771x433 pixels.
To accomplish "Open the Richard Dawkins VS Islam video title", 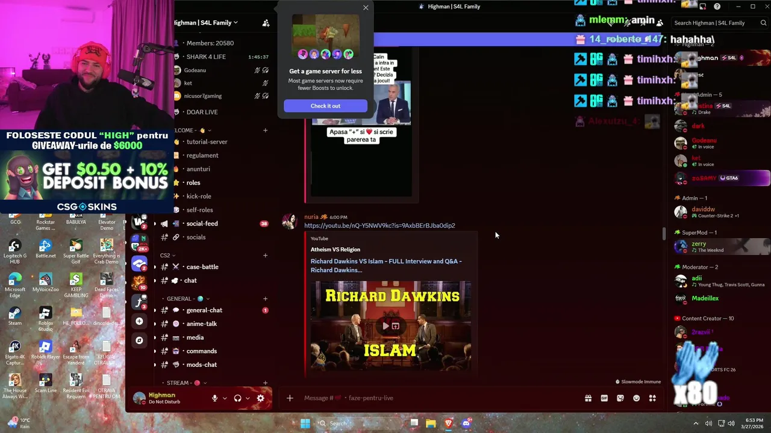I will pyautogui.click(x=386, y=265).
